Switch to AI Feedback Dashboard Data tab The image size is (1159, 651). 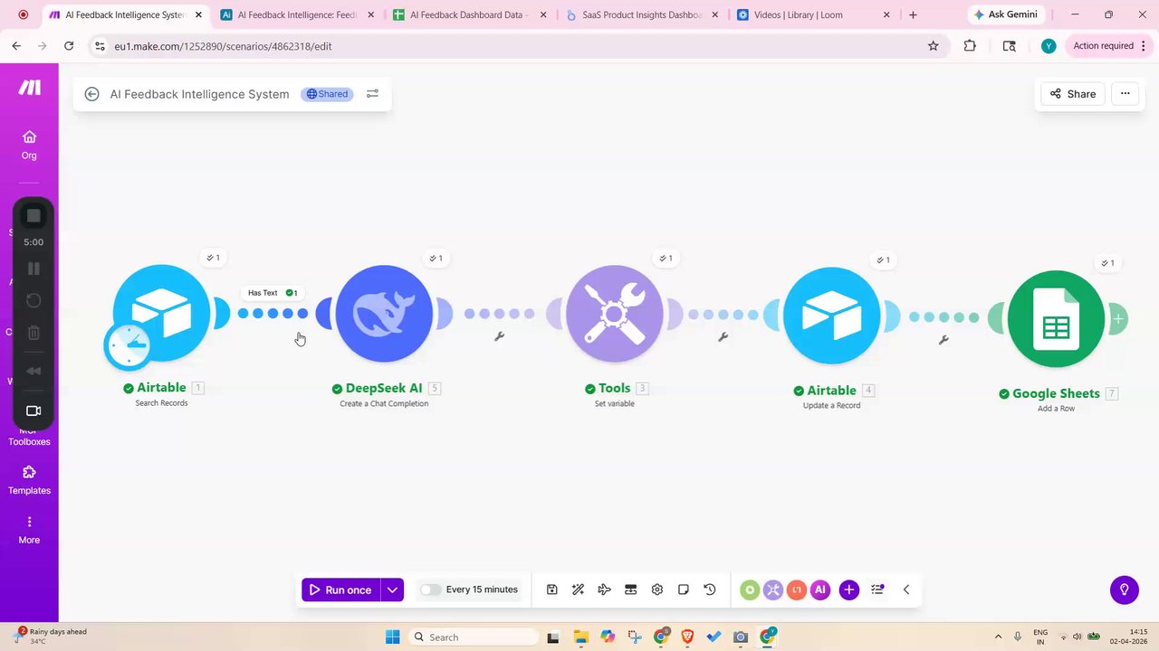pos(468,15)
